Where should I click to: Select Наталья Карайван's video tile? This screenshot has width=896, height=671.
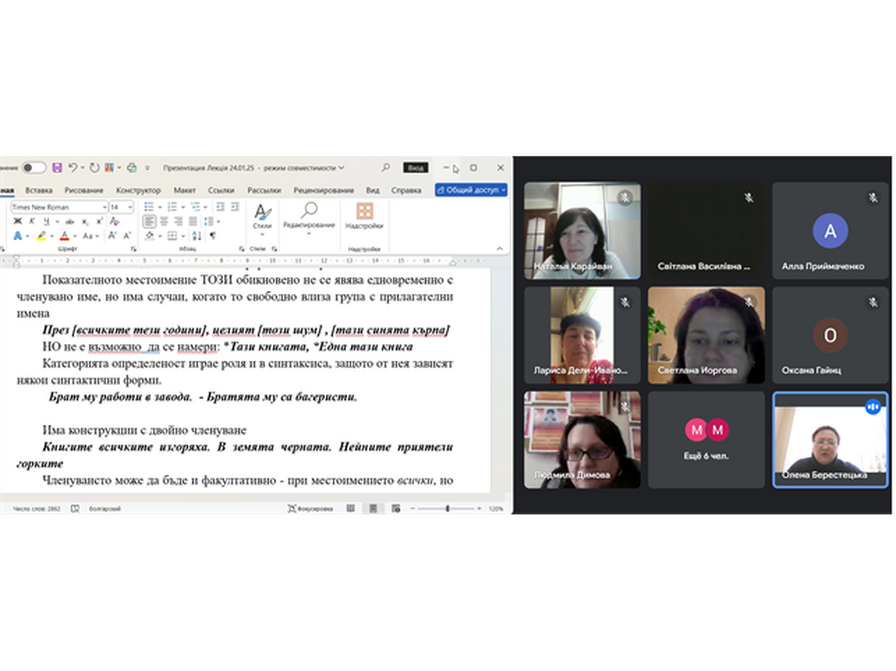(582, 230)
